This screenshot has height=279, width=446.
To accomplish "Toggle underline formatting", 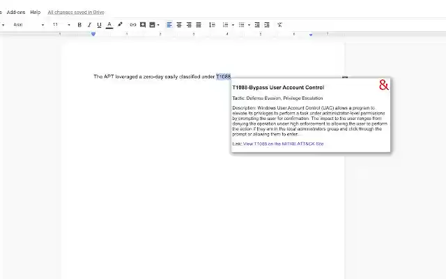I will (x=99, y=25).
